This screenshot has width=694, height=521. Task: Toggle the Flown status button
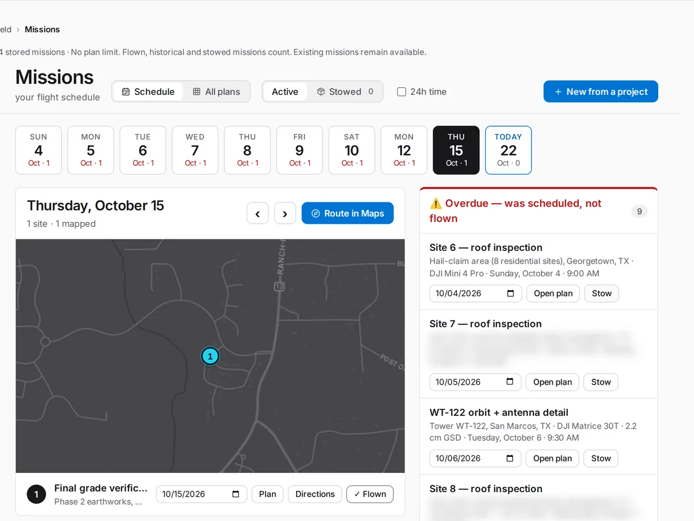click(x=370, y=494)
